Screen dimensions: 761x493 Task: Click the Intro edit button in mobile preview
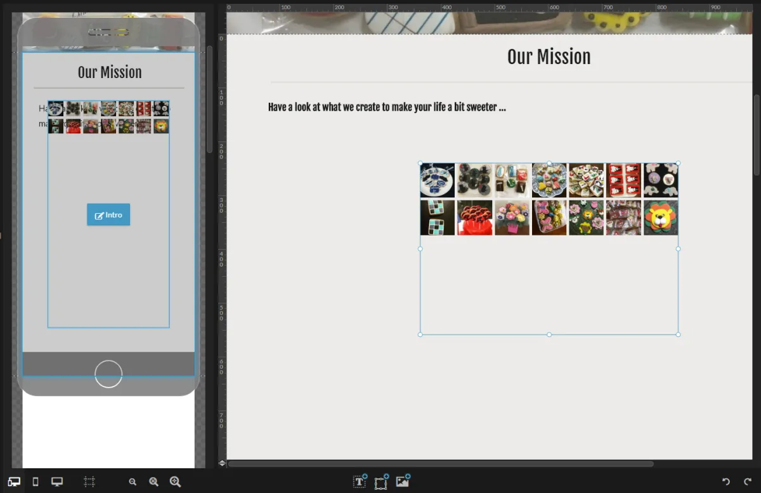click(108, 214)
